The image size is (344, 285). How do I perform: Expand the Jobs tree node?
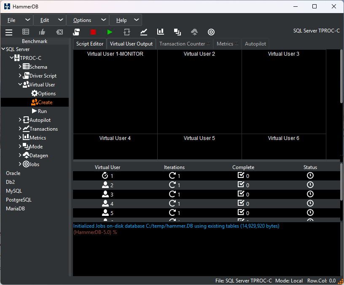(x=20, y=164)
